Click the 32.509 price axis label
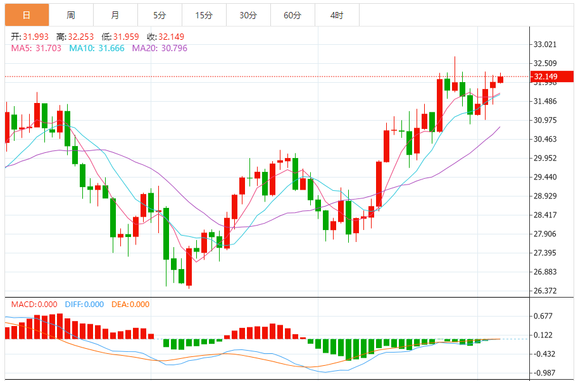 [545, 63]
